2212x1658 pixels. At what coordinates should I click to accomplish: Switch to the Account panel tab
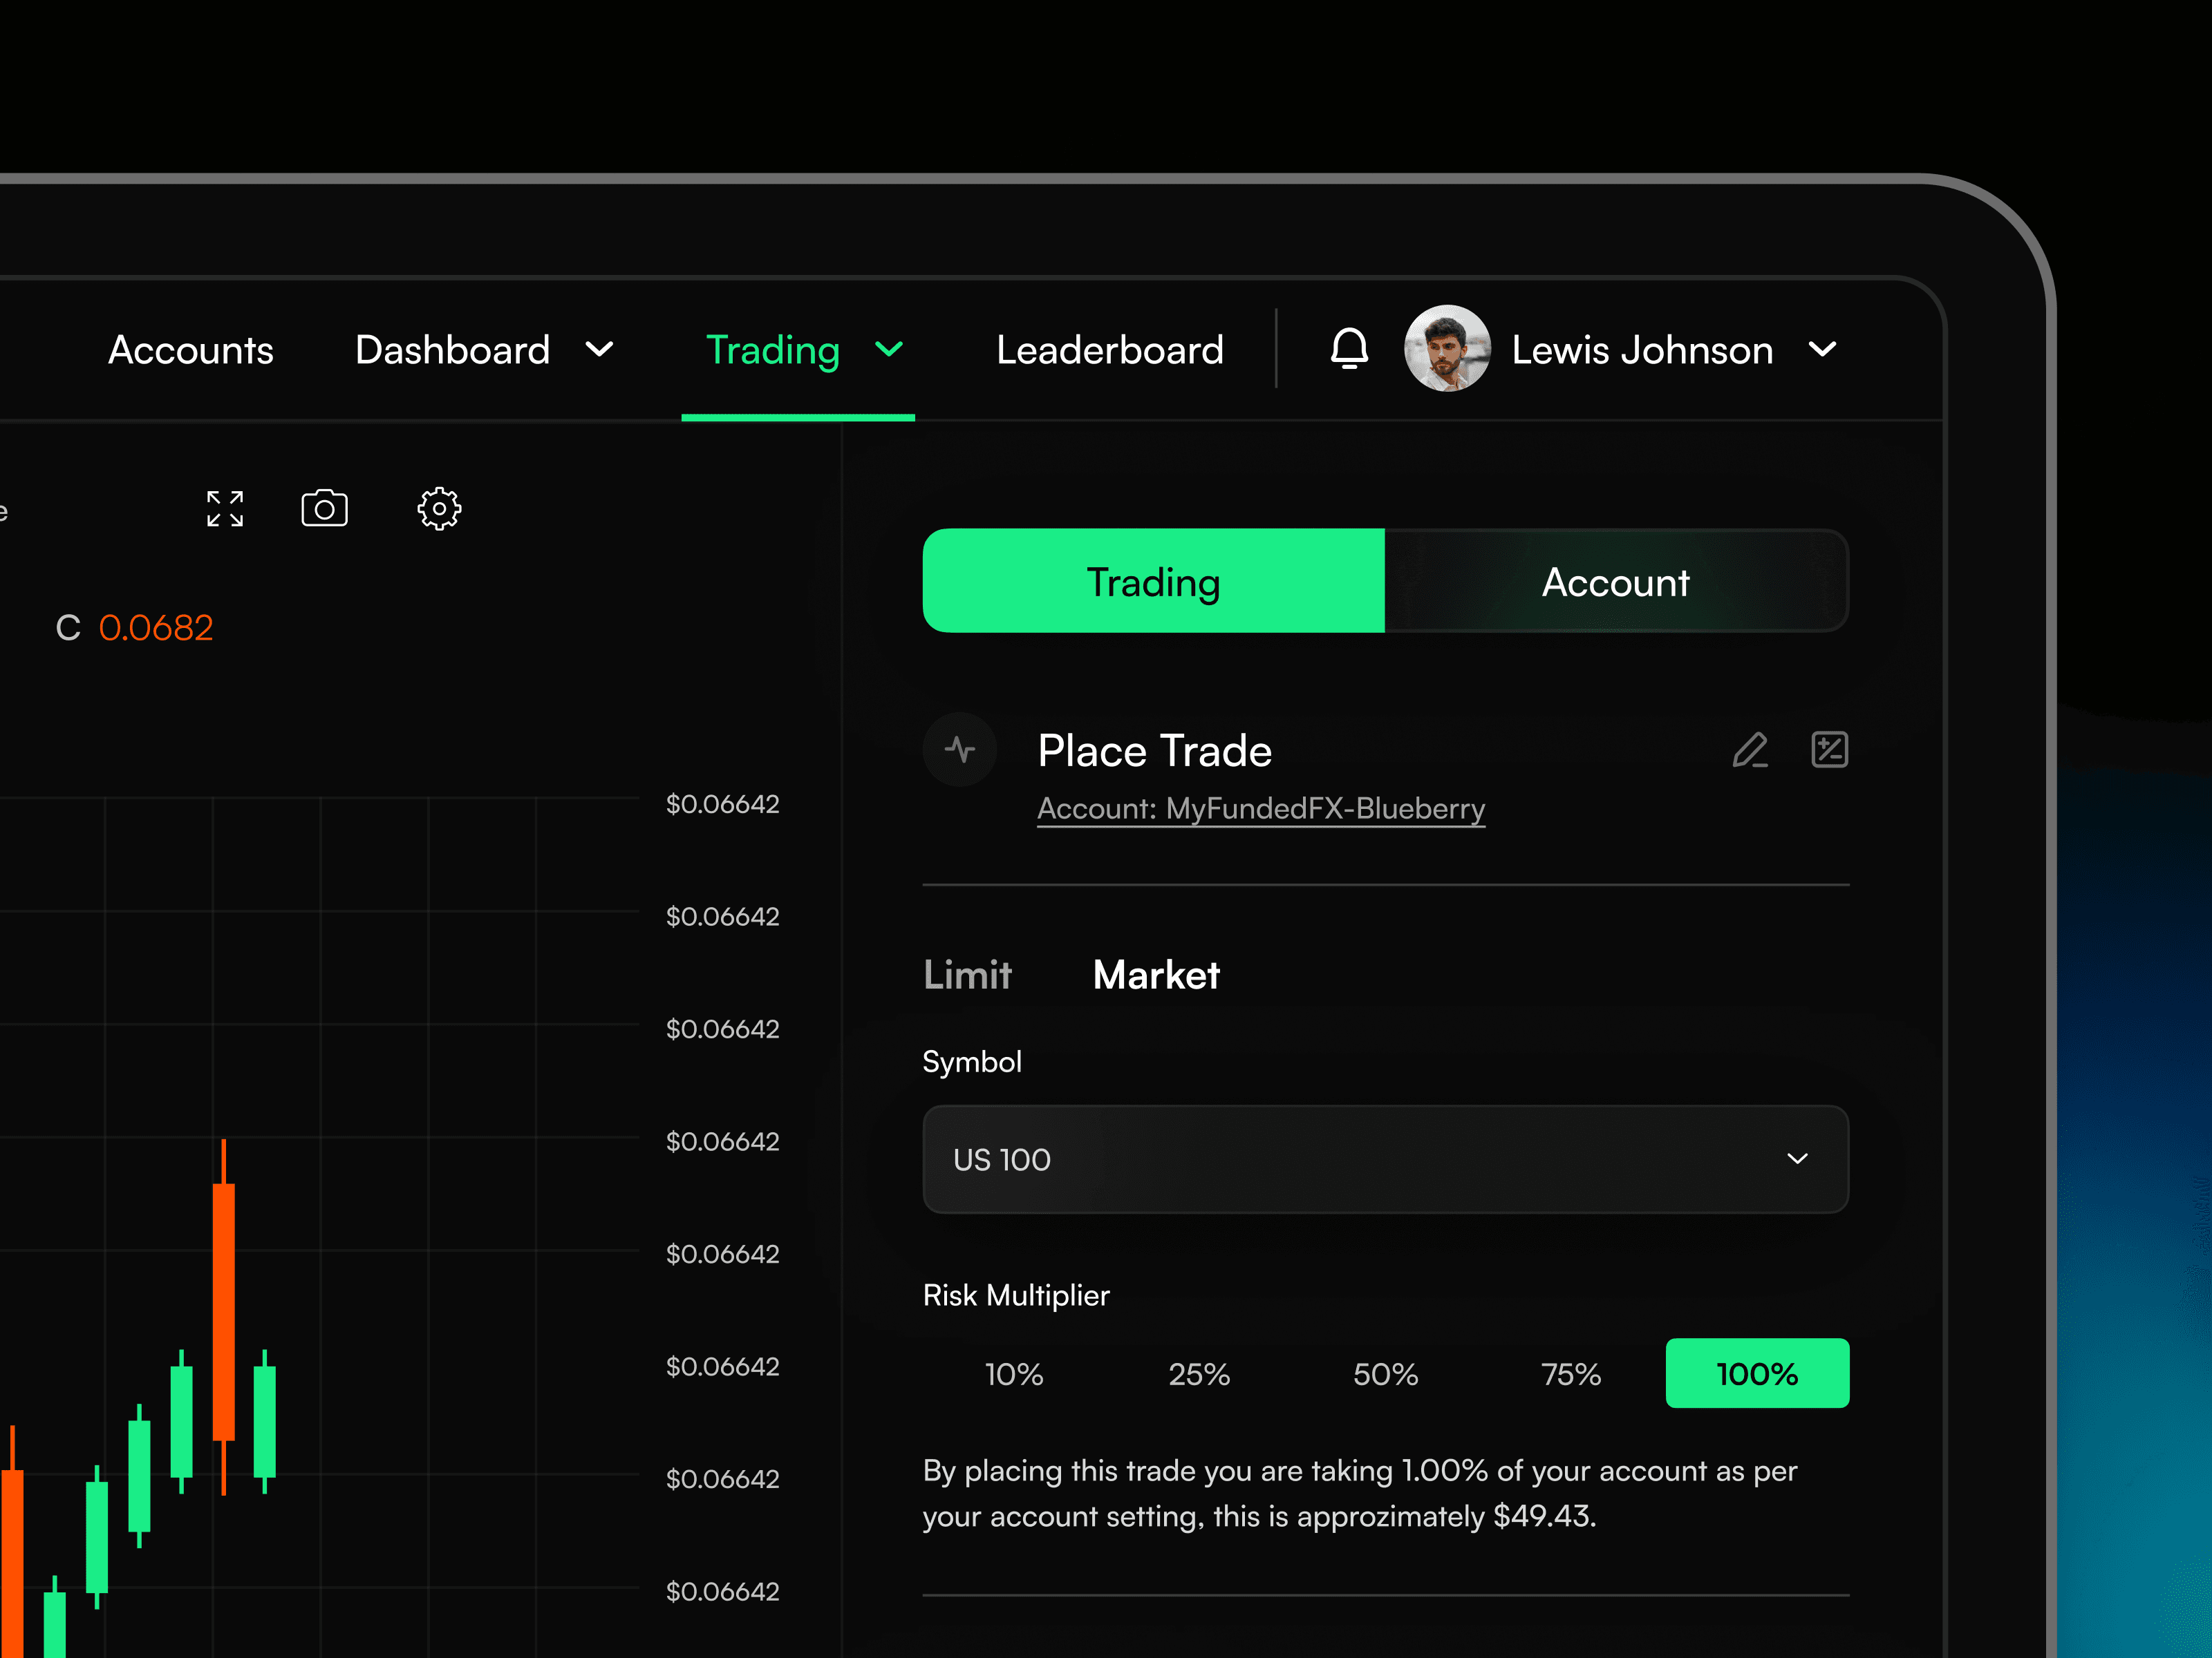pyautogui.click(x=1615, y=582)
